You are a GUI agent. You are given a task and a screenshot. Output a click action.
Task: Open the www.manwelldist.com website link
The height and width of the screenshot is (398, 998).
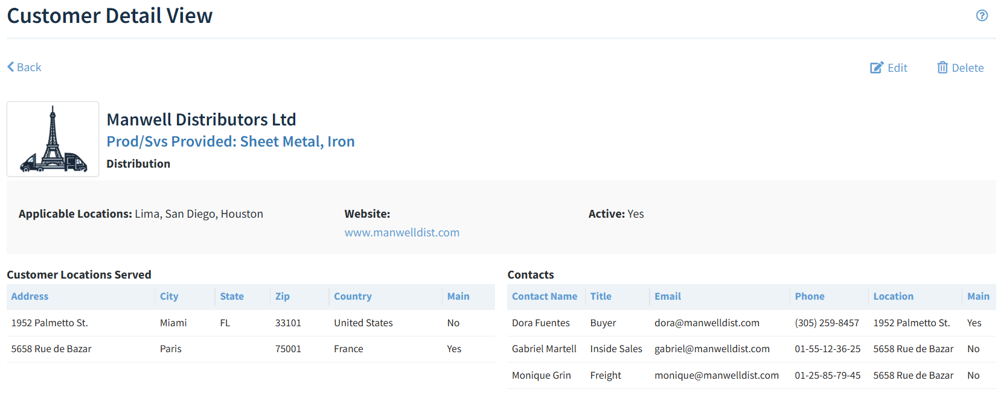(401, 233)
